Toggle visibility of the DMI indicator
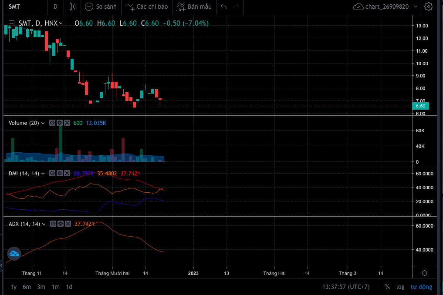 52,173
